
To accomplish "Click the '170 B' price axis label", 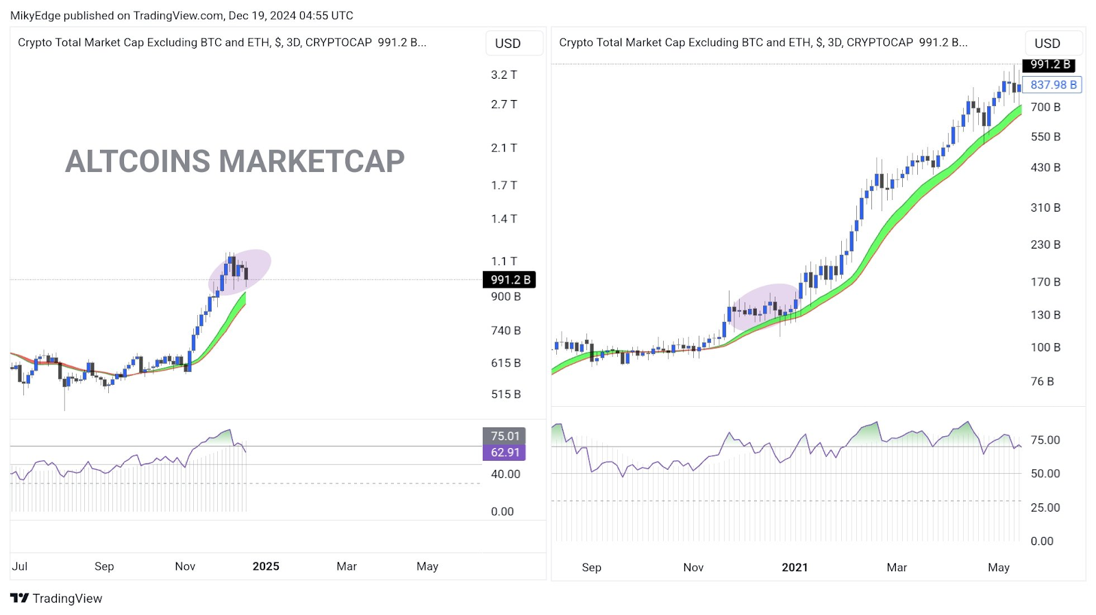I will (1046, 282).
